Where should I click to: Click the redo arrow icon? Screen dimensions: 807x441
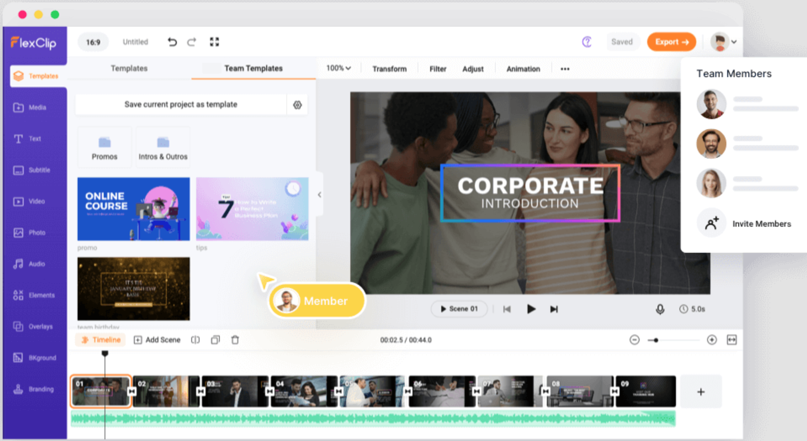click(192, 42)
